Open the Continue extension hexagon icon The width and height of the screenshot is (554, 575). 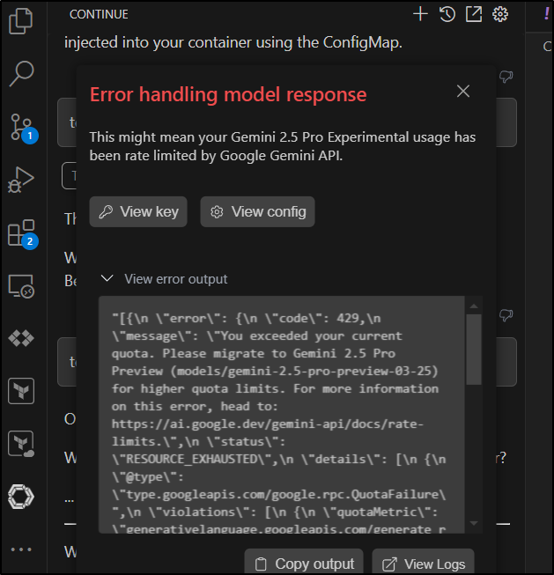pyautogui.click(x=21, y=497)
